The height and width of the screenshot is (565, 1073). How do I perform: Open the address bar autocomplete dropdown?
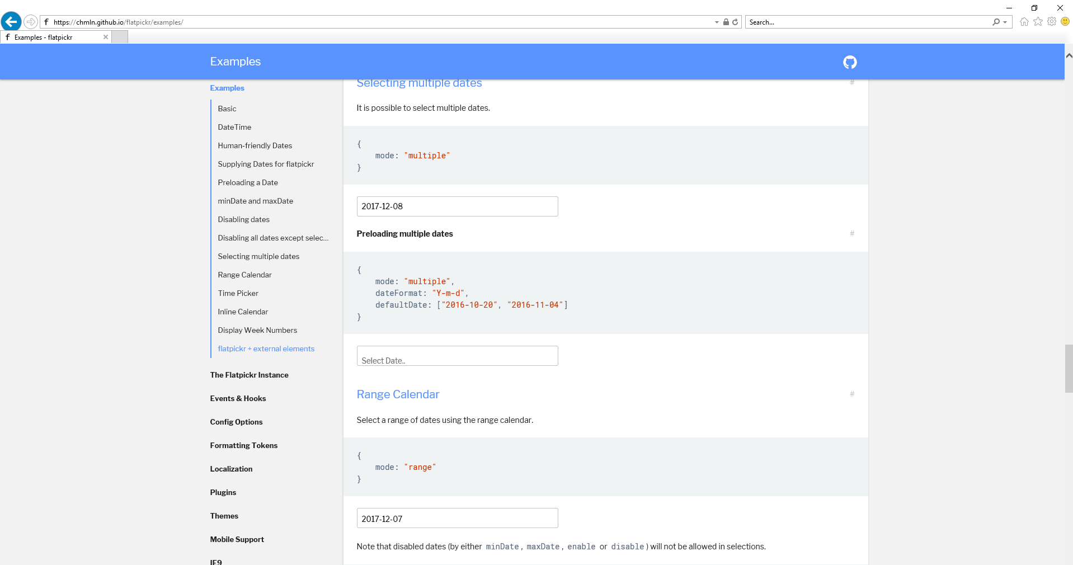click(716, 22)
